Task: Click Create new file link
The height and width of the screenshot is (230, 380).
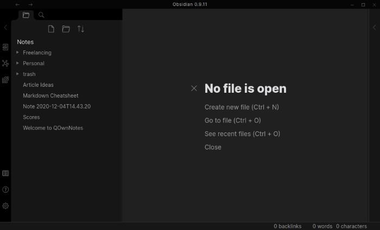Action: point(242,107)
